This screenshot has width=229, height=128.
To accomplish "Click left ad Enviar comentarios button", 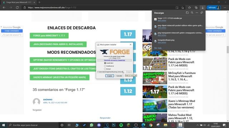I will pyautogui.click(x=12, y=31).
